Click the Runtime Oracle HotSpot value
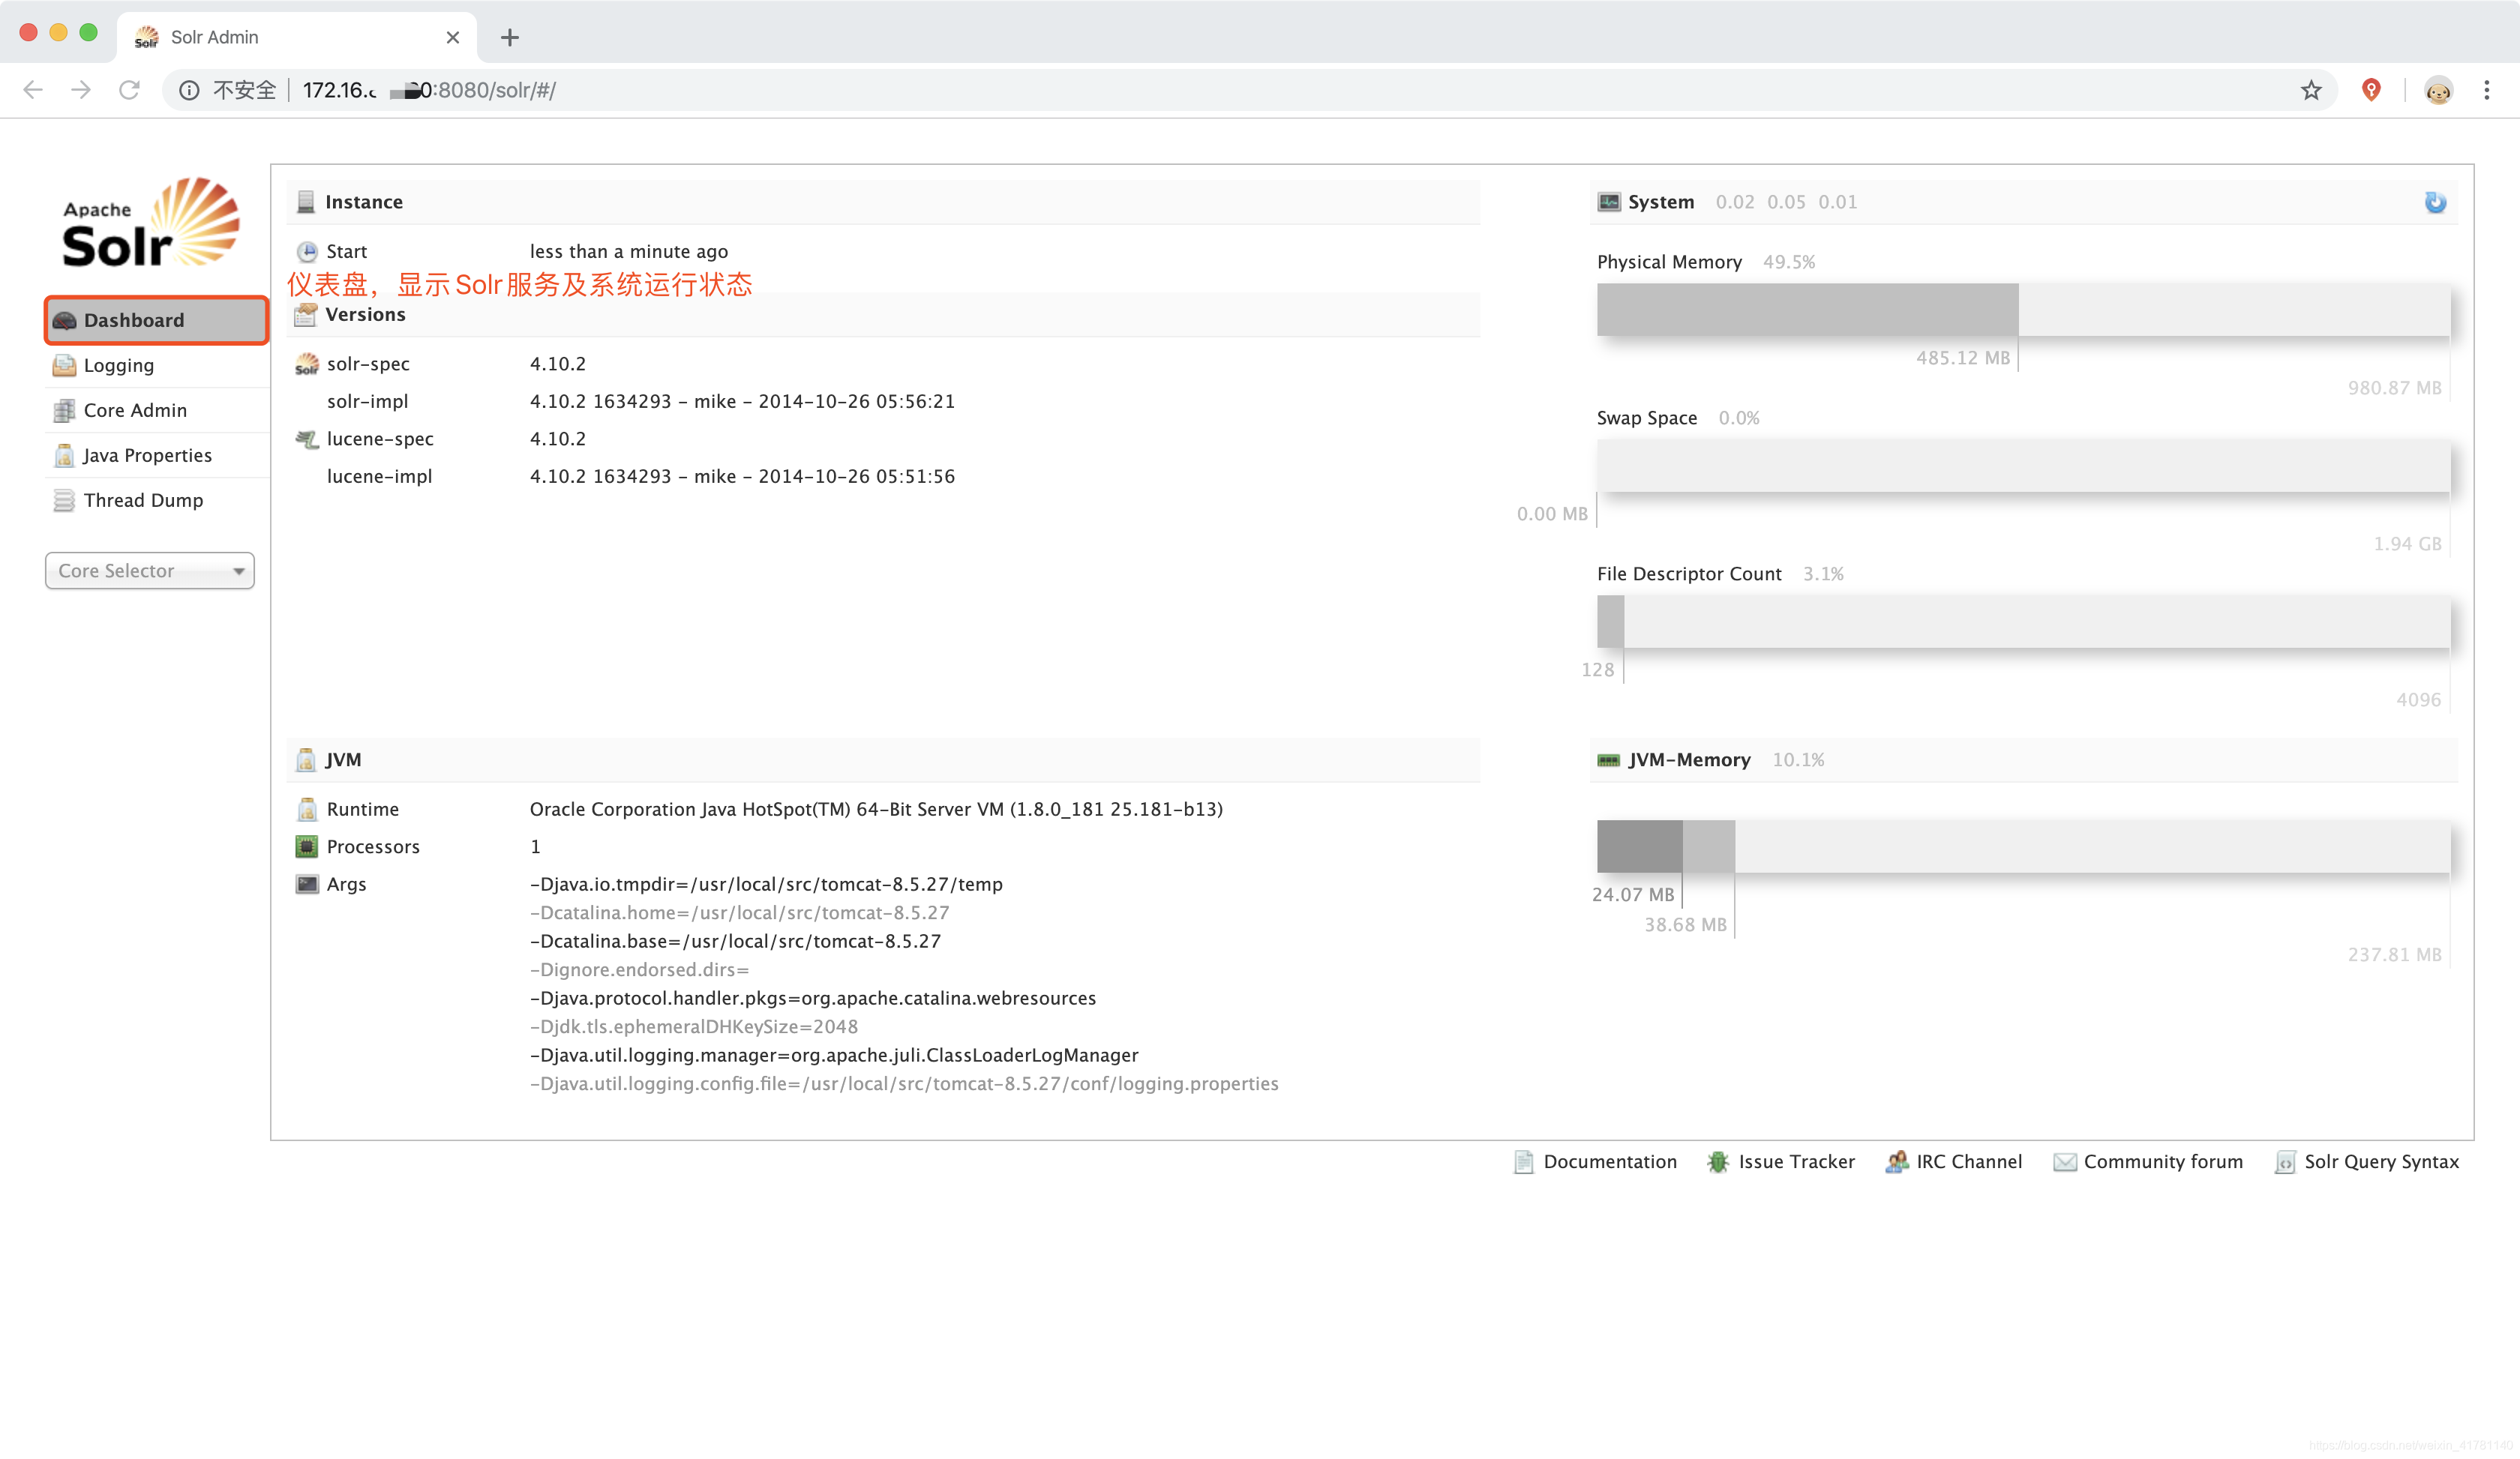Screen dimensions: 2520x1459 coord(876,810)
